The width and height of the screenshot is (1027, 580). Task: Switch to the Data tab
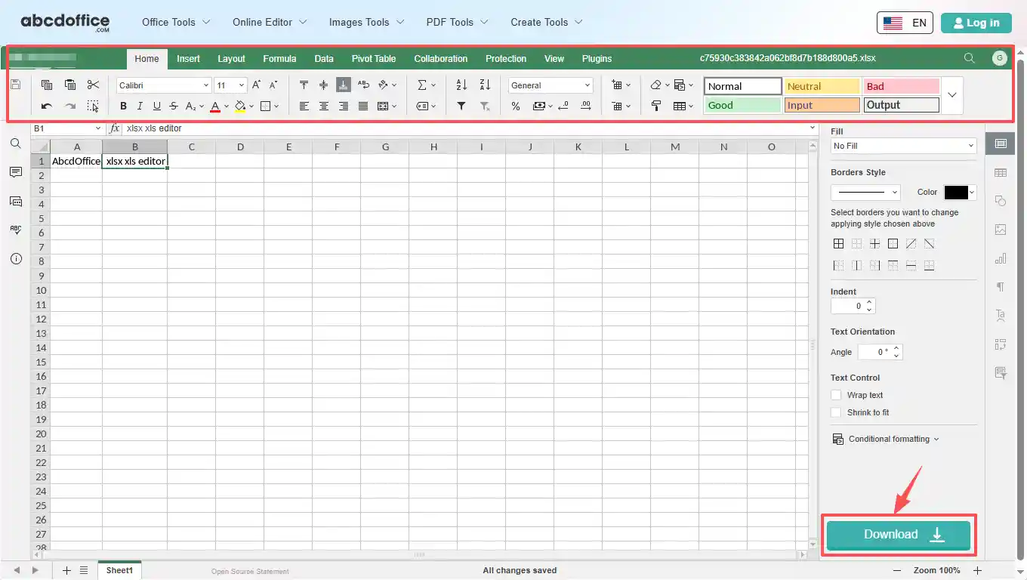pyautogui.click(x=324, y=58)
